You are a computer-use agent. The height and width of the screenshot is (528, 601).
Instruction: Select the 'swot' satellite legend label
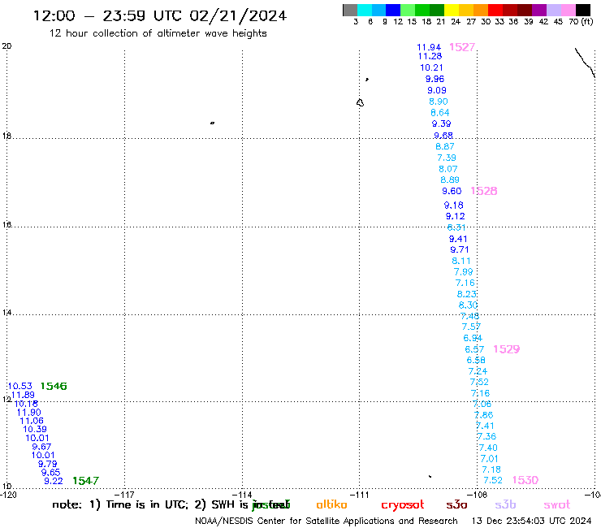tap(557, 505)
